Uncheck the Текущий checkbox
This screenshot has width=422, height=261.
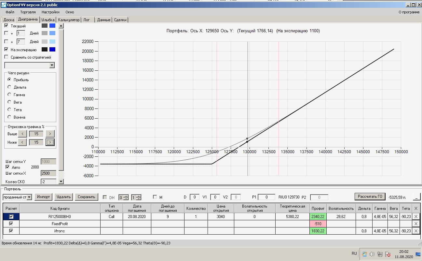tap(6, 26)
